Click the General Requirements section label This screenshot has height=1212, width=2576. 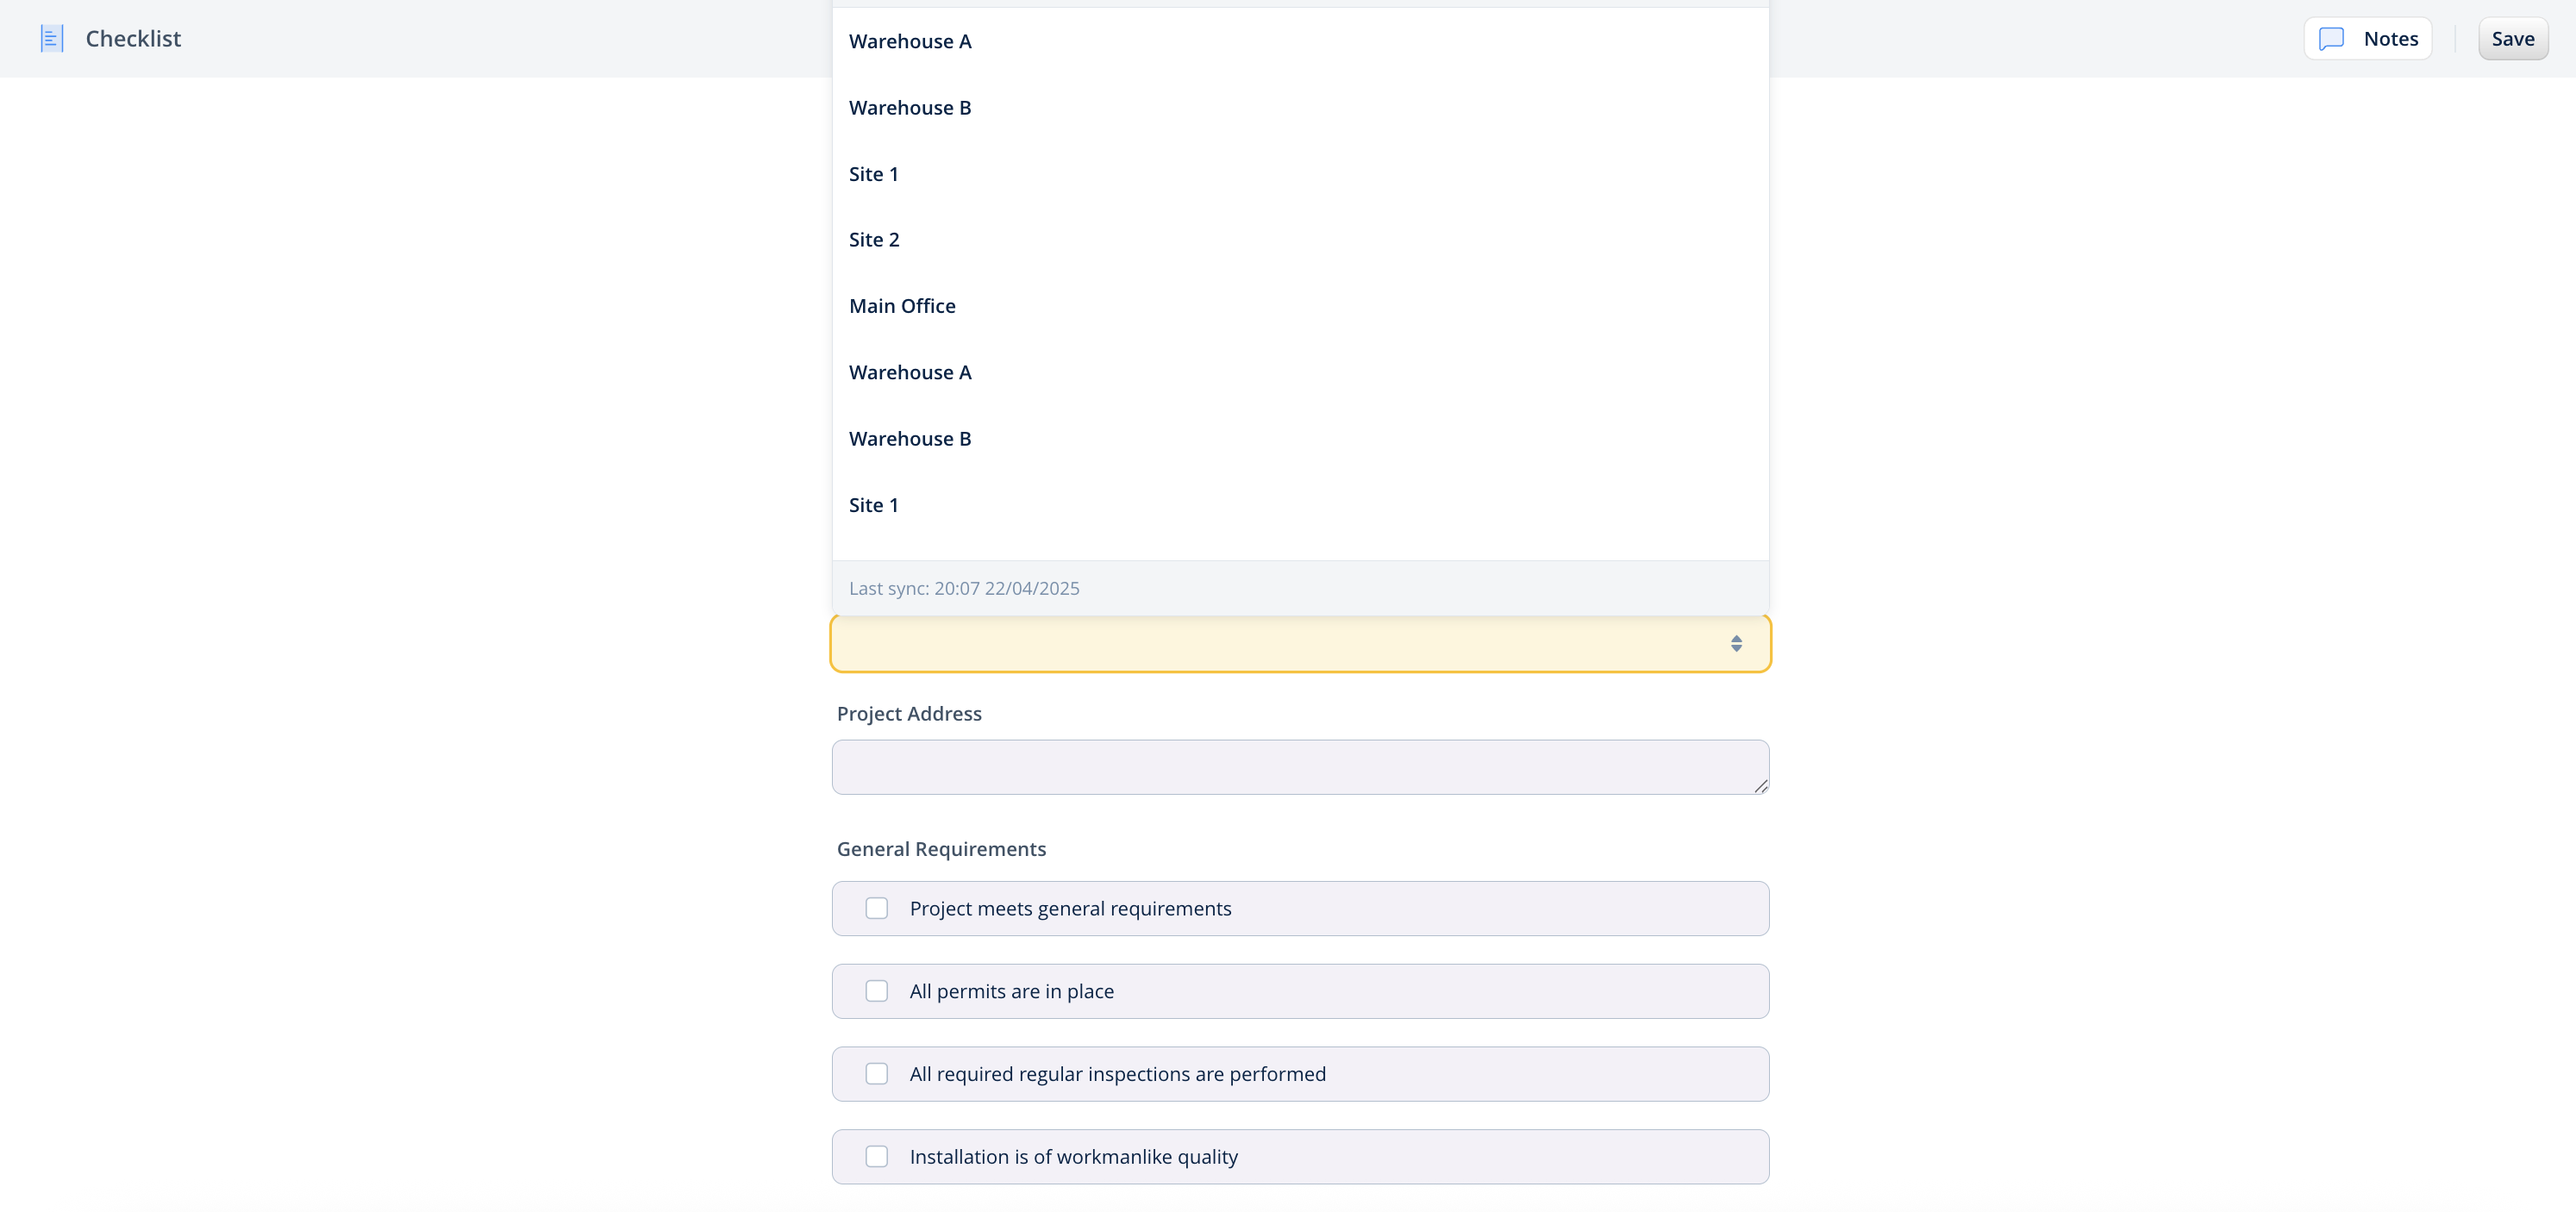tap(941, 849)
